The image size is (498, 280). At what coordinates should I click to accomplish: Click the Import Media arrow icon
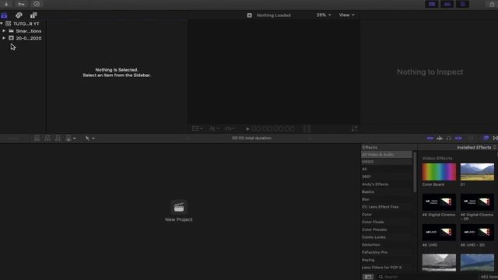coord(6,4)
